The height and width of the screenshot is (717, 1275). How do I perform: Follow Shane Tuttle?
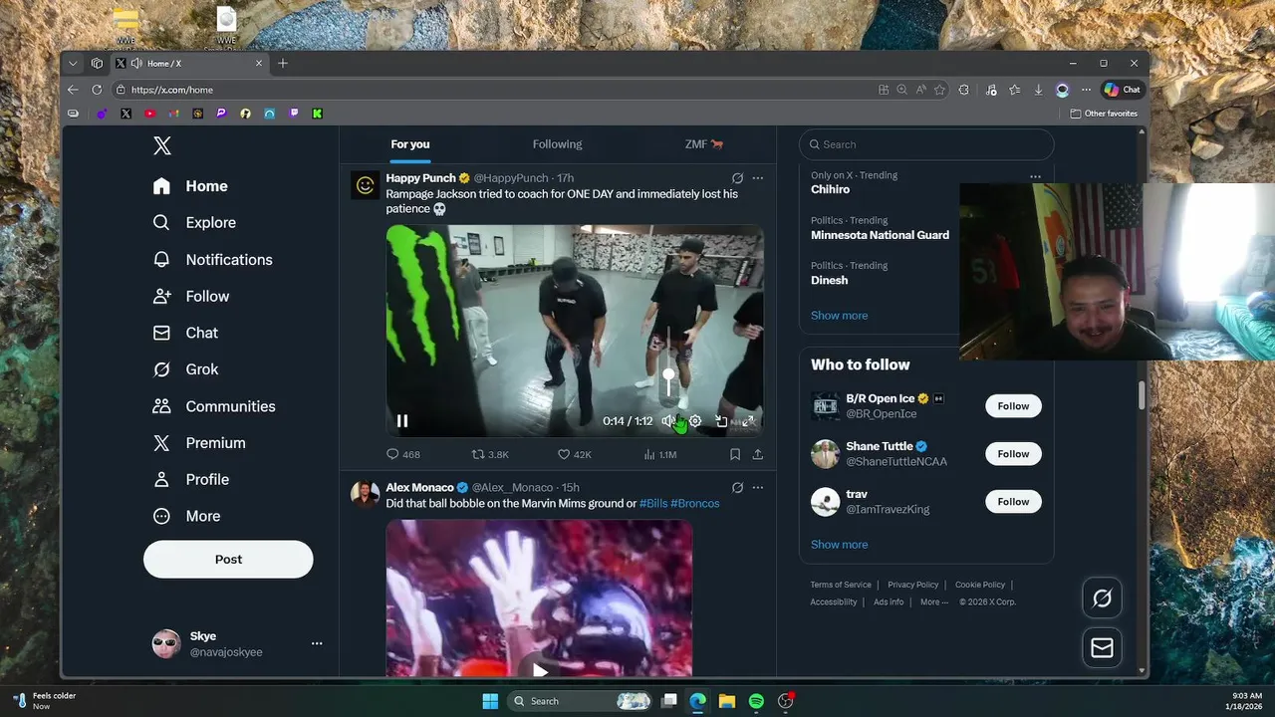pyautogui.click(x=1013, y=454)
